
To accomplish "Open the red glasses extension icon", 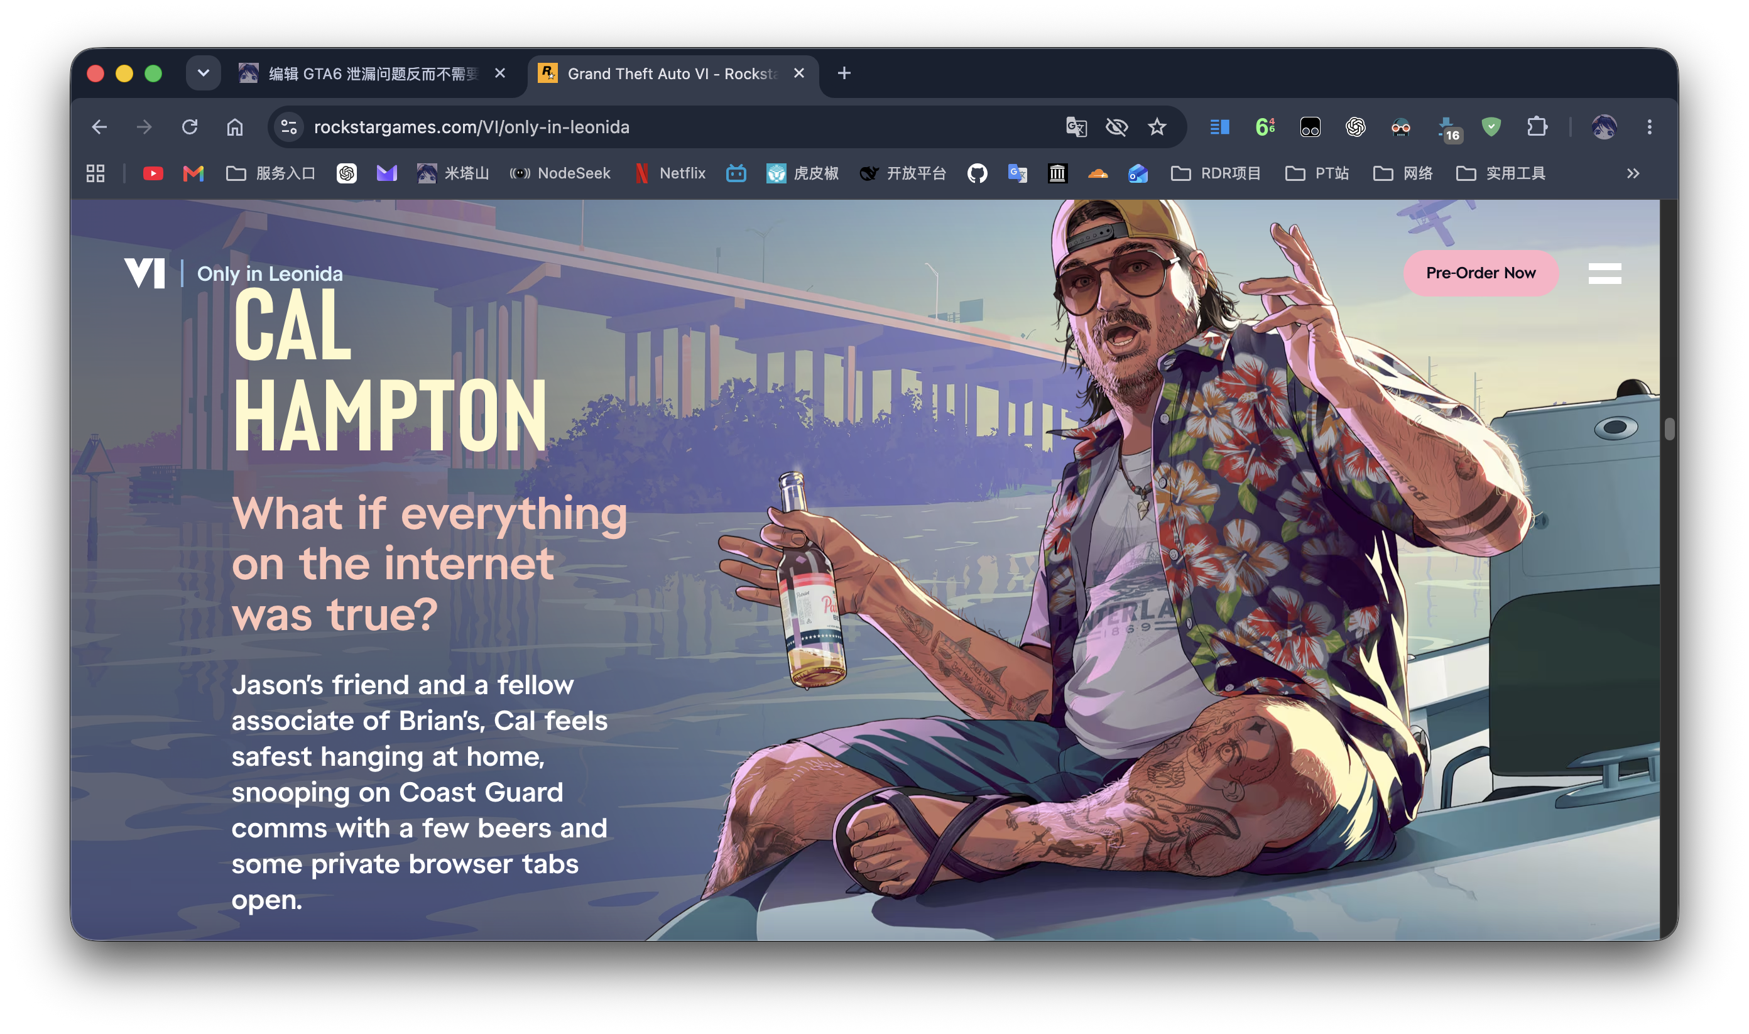I will (x=1400, y=127).
